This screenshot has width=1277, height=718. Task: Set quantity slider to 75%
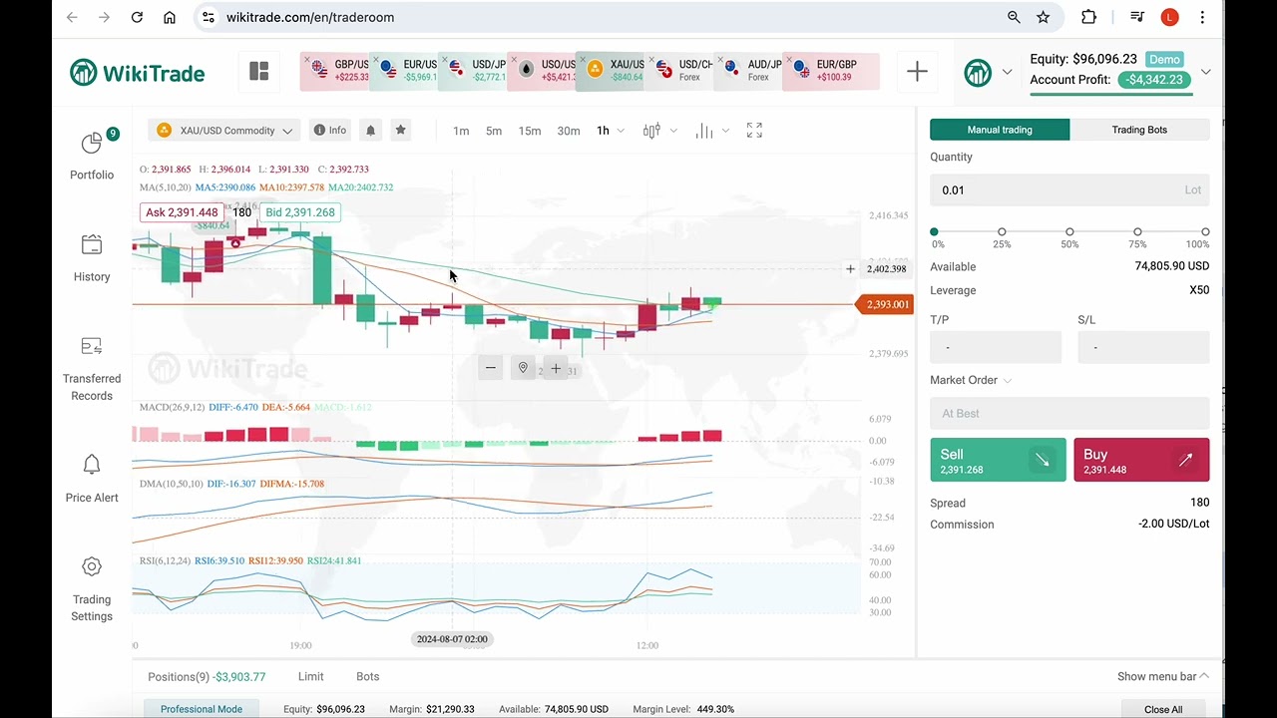(x=1137, y=231)
